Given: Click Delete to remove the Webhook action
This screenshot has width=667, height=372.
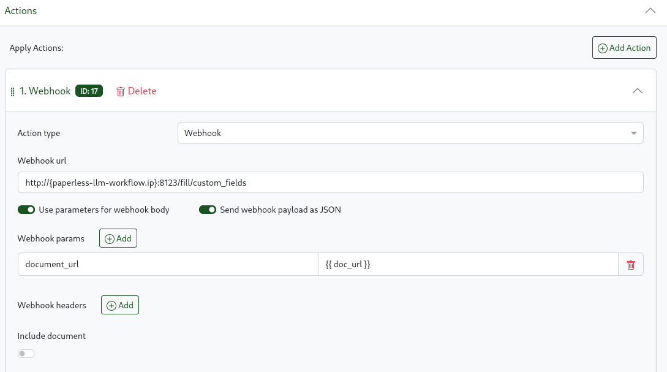Looking at the screenshot, I should pyautogui.click(x=141, y=91).
